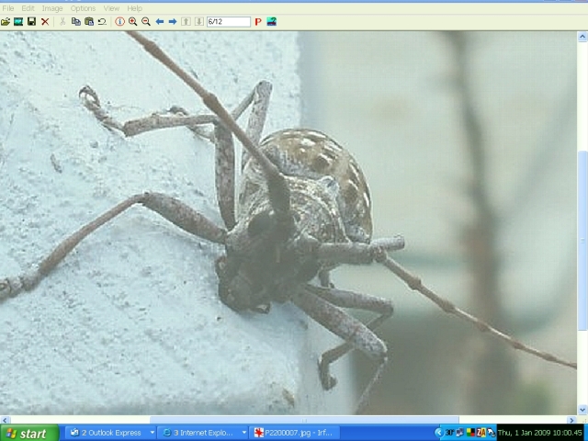Click the 6/12 image index field
588x441 pixels.
tap(228, 21)
